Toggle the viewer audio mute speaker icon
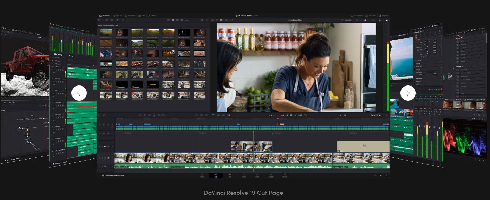 click(x=387, y=20)
